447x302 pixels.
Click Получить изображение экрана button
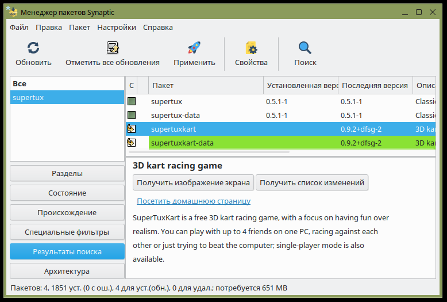[193, 183]
